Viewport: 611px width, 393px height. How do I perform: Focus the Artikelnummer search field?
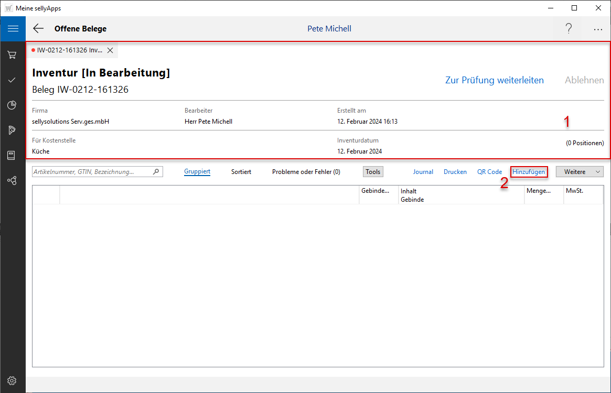92,171
